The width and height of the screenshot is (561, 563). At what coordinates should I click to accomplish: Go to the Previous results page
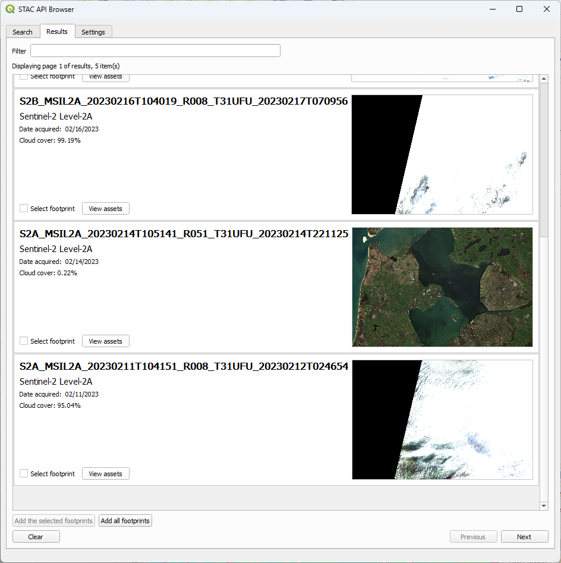click(473, 536)
